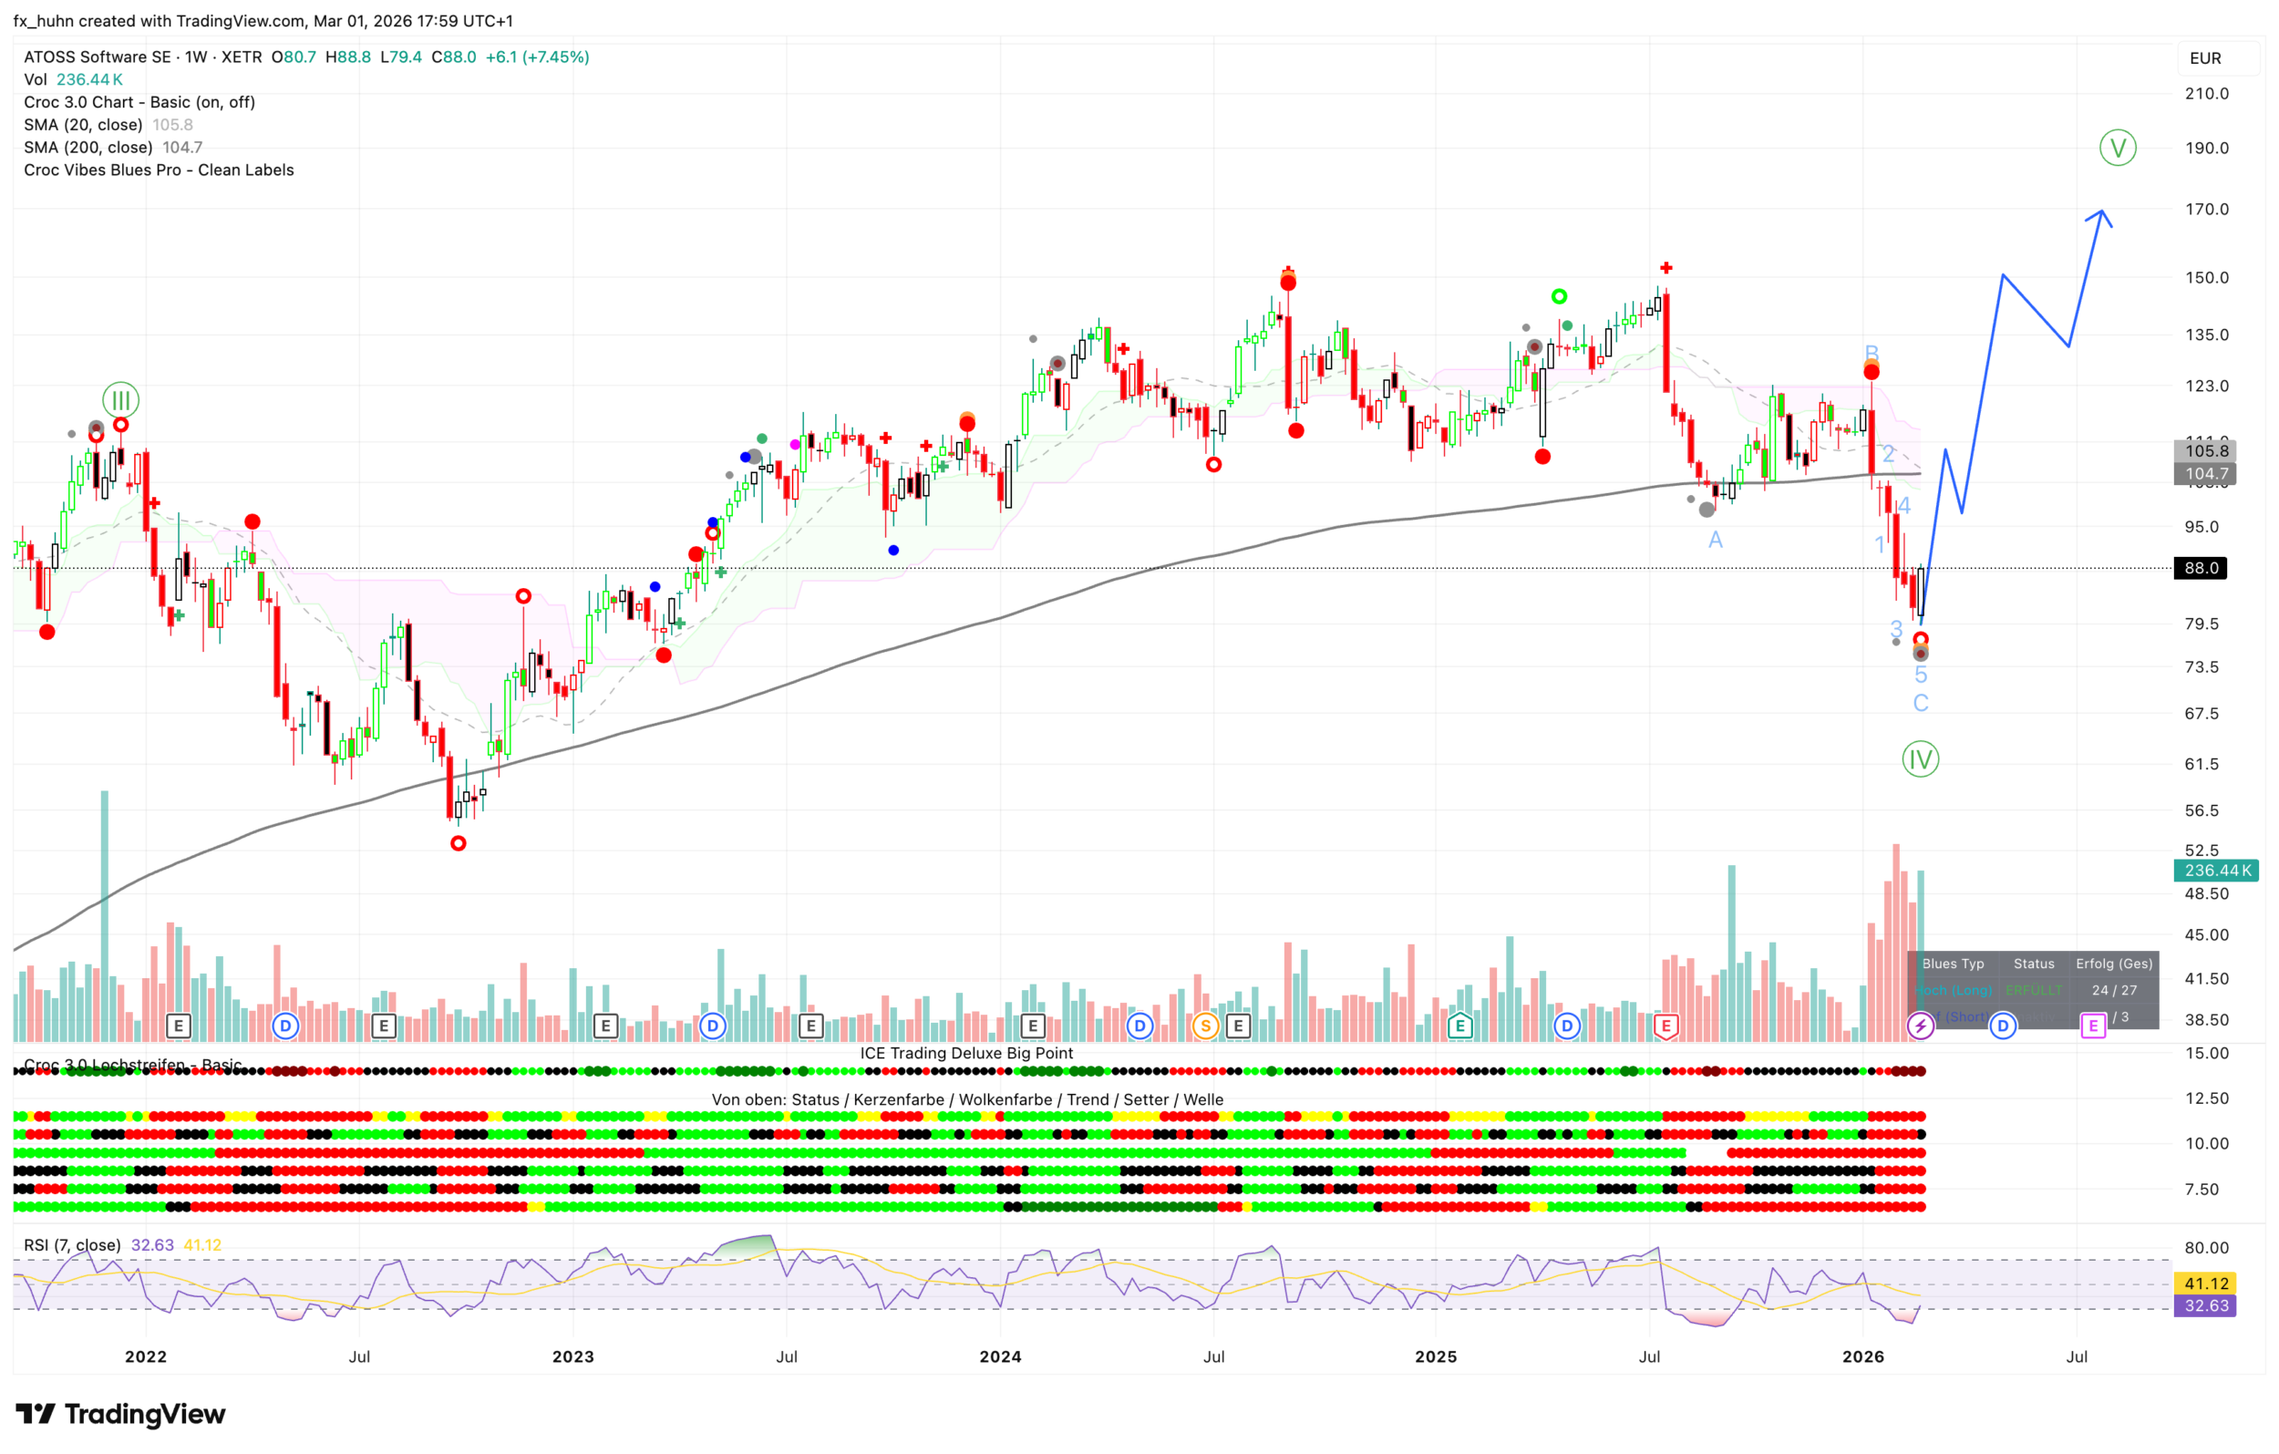Click the TradingView logo

click(120, 1414)
